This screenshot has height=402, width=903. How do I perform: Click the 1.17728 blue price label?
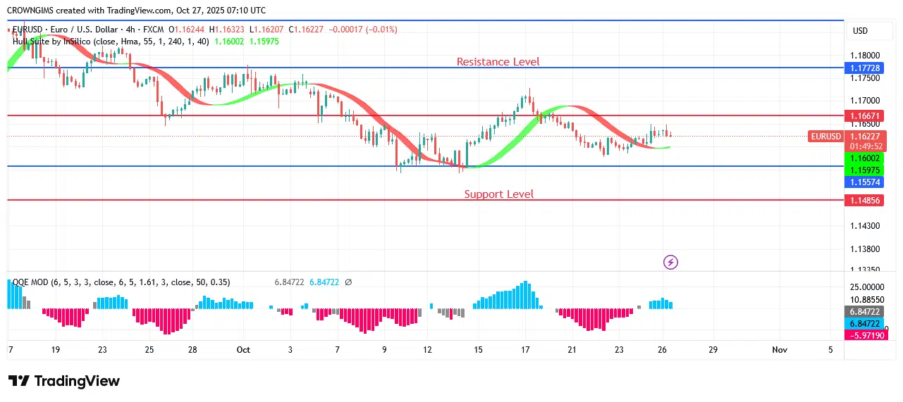(866, 68)
